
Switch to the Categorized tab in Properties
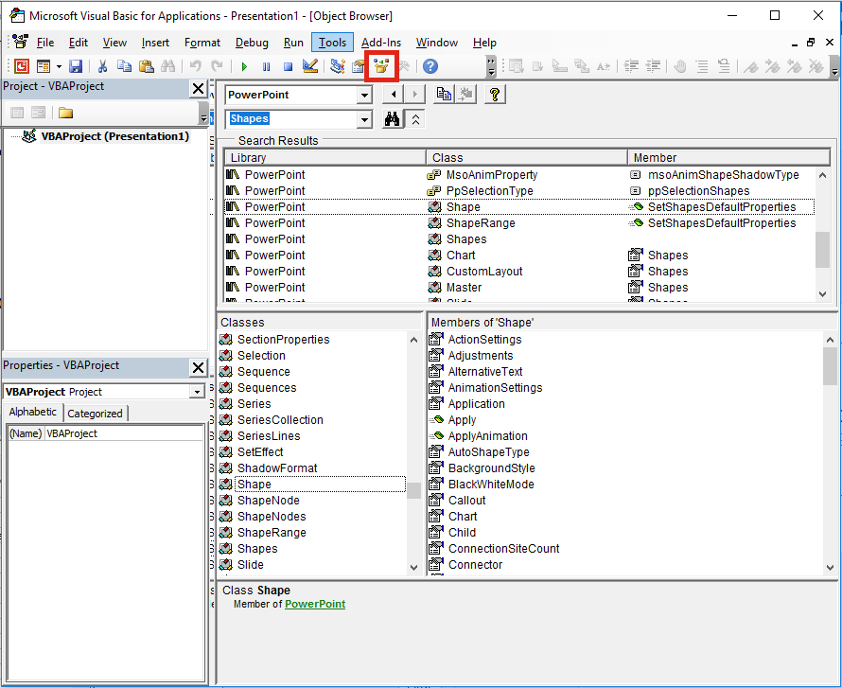(x=95, y=413)
